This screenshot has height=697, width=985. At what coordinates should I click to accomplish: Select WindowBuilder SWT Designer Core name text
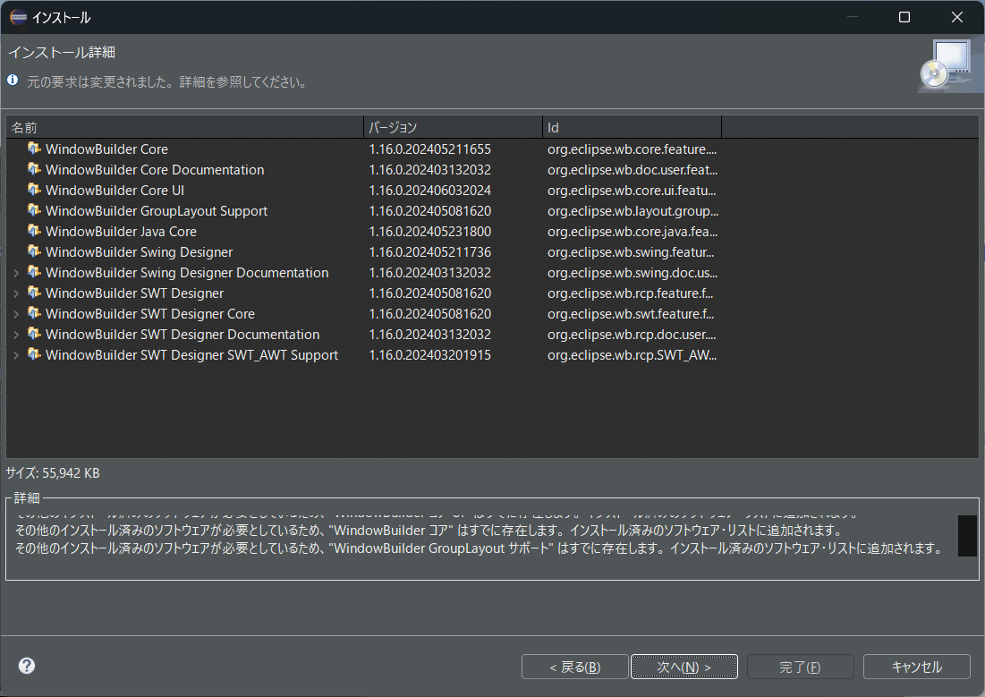[x=150, y=314]
